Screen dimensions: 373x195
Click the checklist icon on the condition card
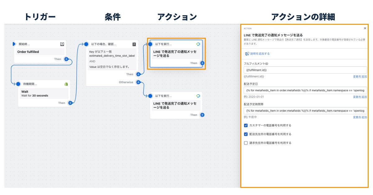coord(134,44)
